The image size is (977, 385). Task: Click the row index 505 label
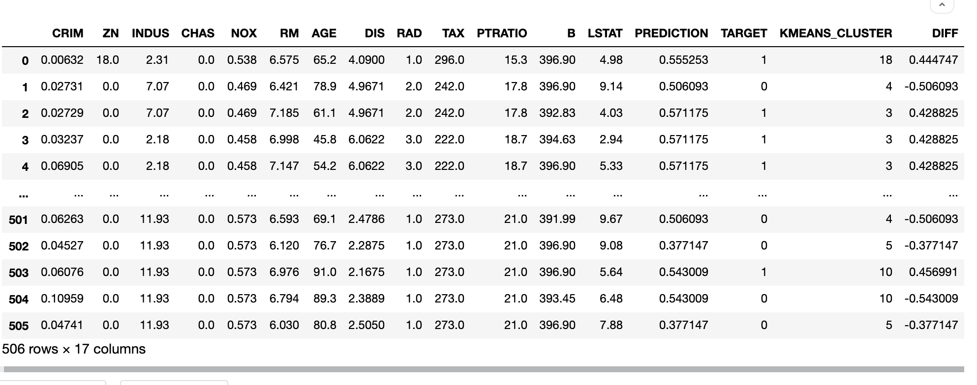coord(19,326)
